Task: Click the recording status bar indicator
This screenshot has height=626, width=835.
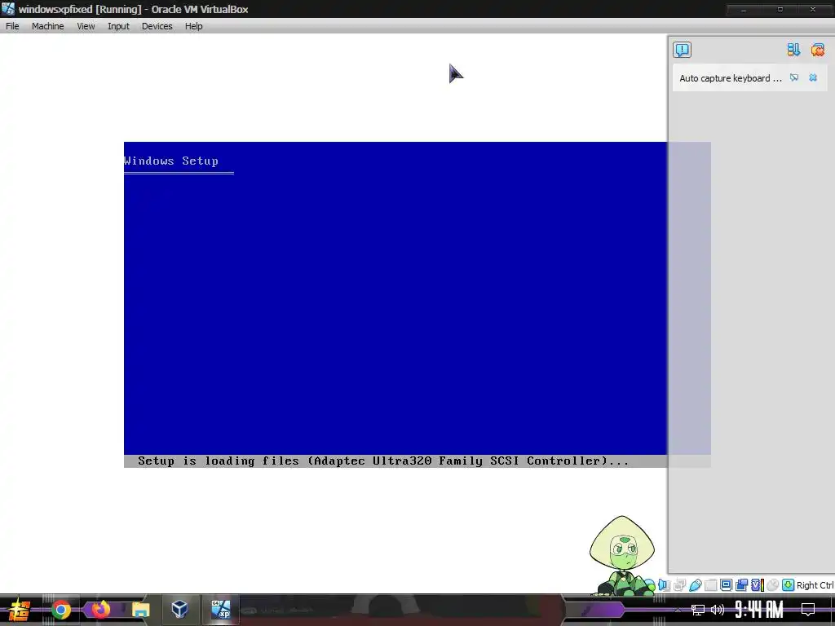Action: (741, 585)
